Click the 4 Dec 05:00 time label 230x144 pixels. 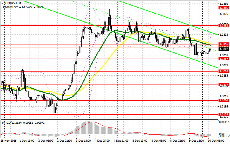click(x=102, y=141)
